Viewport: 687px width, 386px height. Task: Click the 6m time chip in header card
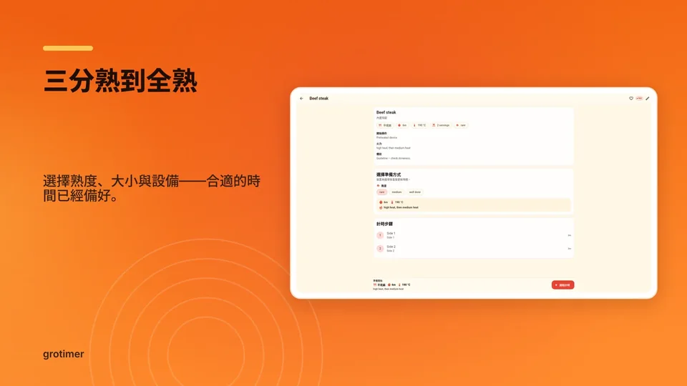[402, 125]
